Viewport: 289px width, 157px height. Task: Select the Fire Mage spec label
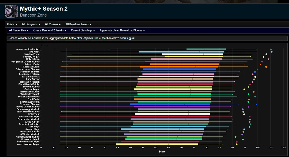click(x=34, y=52)
